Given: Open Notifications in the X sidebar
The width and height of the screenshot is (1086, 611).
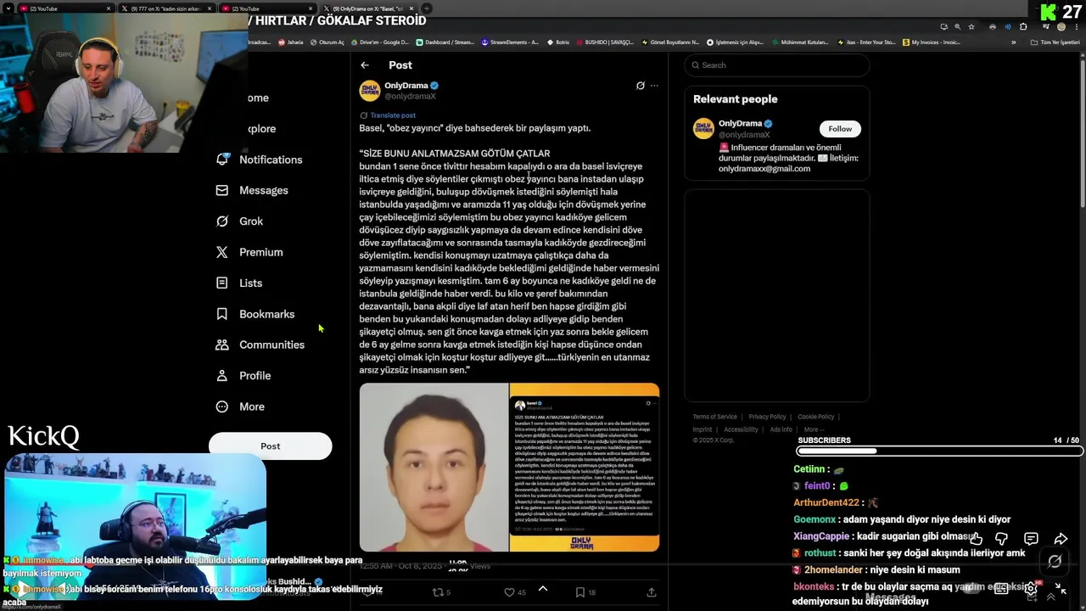Looking at the screenshot, I should pos(260,160).
